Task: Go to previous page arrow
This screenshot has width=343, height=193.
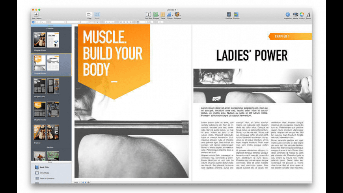Action: pyautogui.click(x=83, y=182)
